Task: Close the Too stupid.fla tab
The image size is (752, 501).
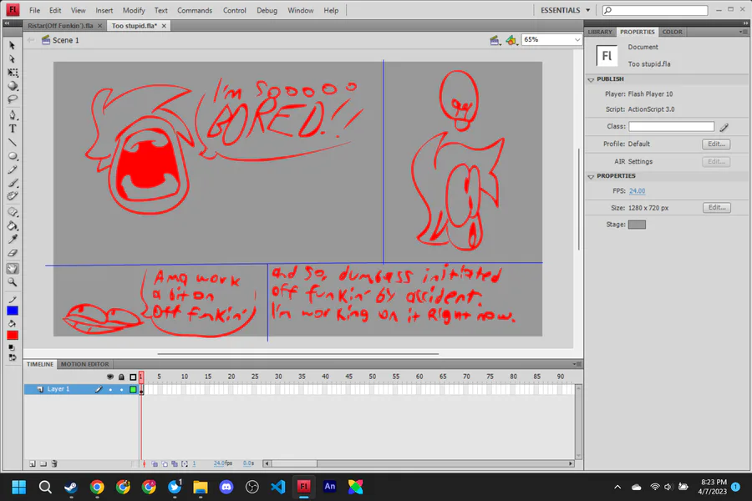Action: pyautogui.click(x=164, y=26)
